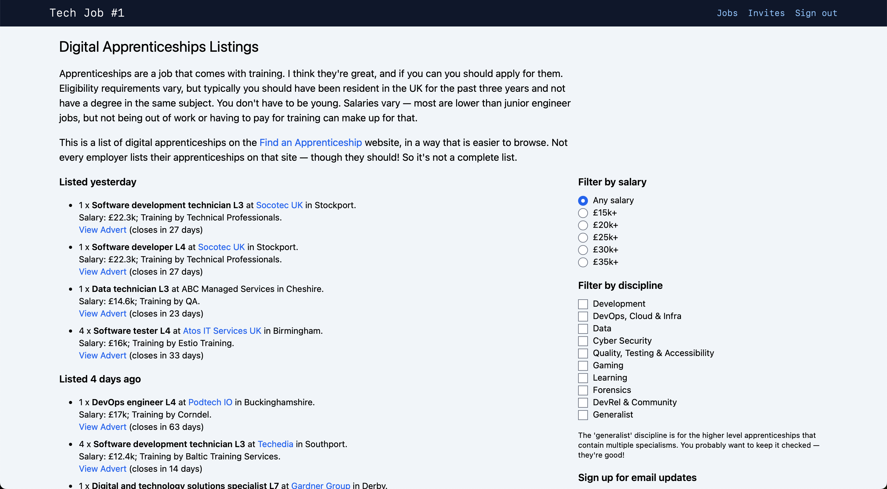View Advert for the DevOps engineer L4 listing
The height and width of the screenshot is (489, 887).
[x=103, y=427]
